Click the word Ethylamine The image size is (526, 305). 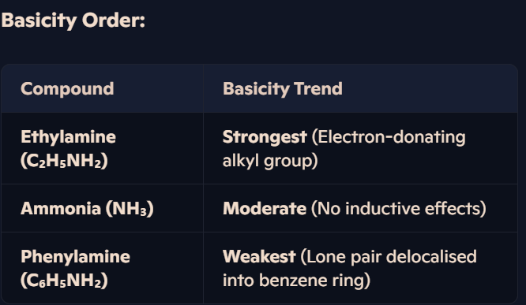coord(68,137)
